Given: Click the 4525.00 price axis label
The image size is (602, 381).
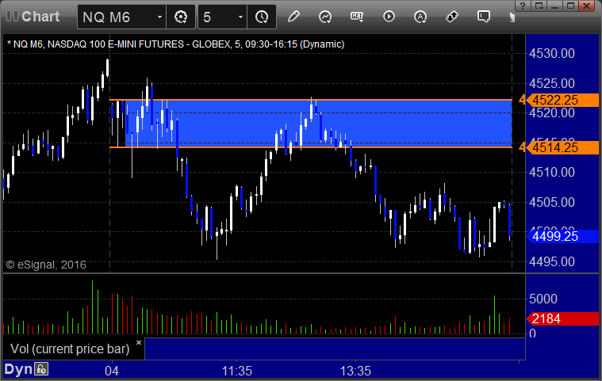Looking at the screenshot, I should (552, 83).
